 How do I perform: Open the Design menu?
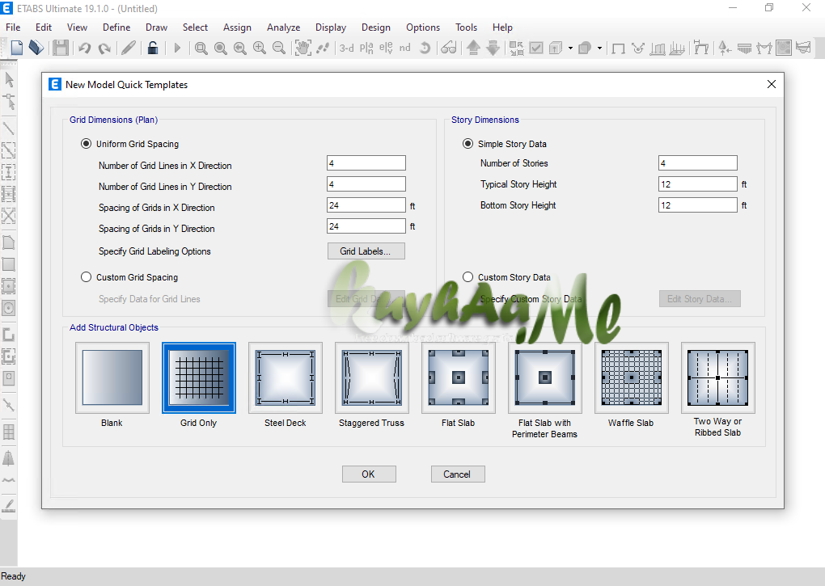[375, 27]
